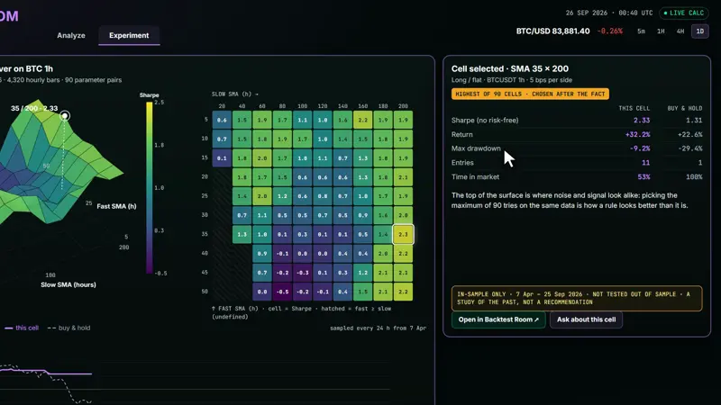This screenshot has height=405, width=721.
Task: Select heatmap cell fast 15, slow 60
Action: (262, 158)
